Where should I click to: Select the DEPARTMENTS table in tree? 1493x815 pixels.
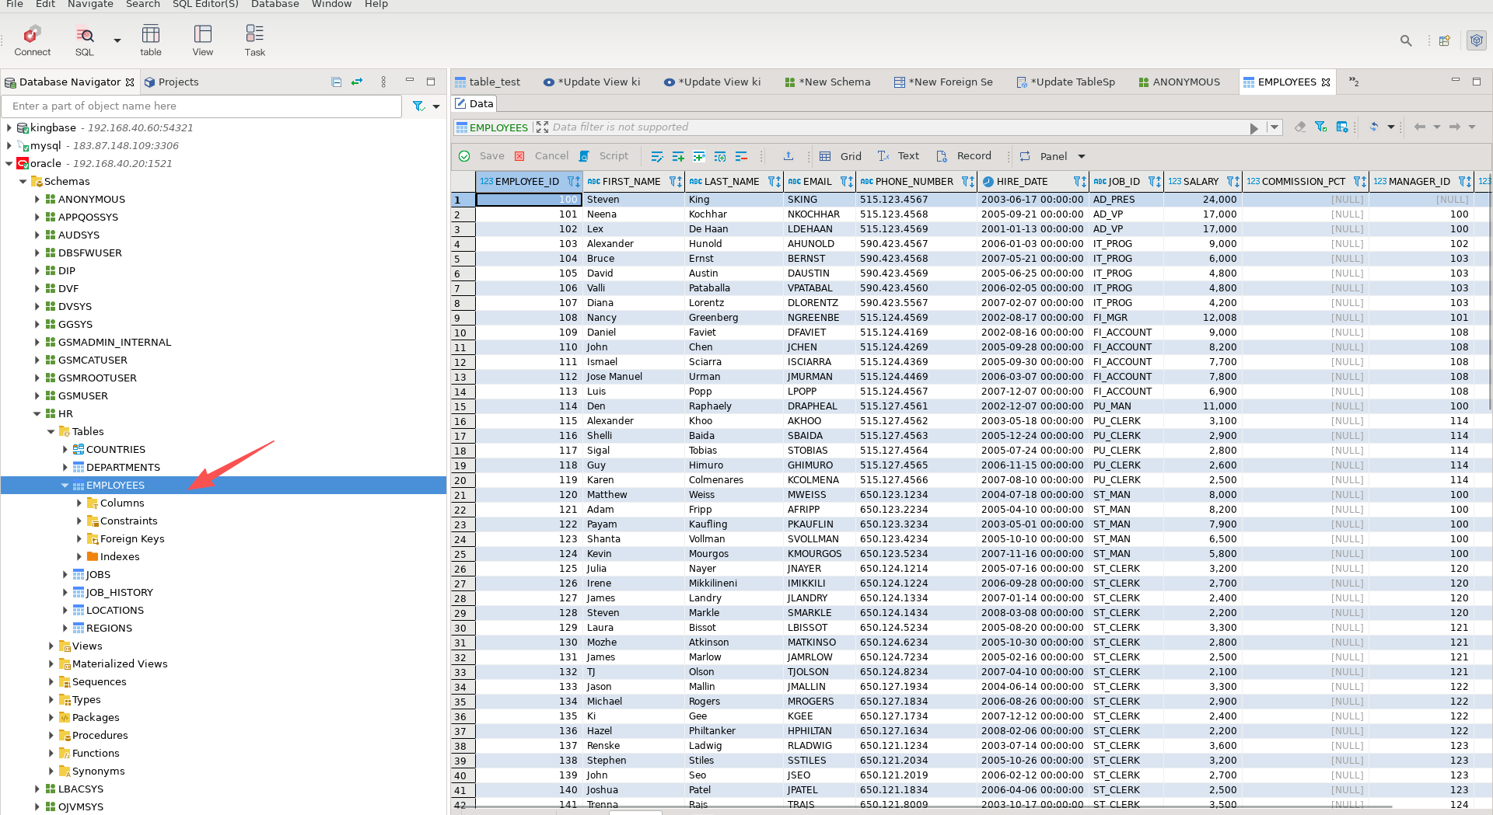click(123, 468)
